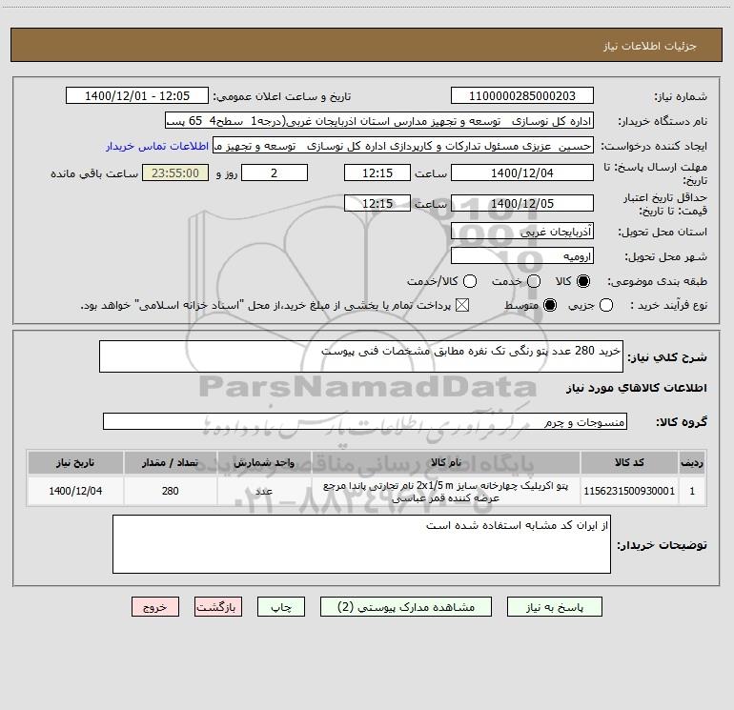This screenshot has width=734, height=710.
Task: Click the کد کالا column header
Action: point(629,462)
